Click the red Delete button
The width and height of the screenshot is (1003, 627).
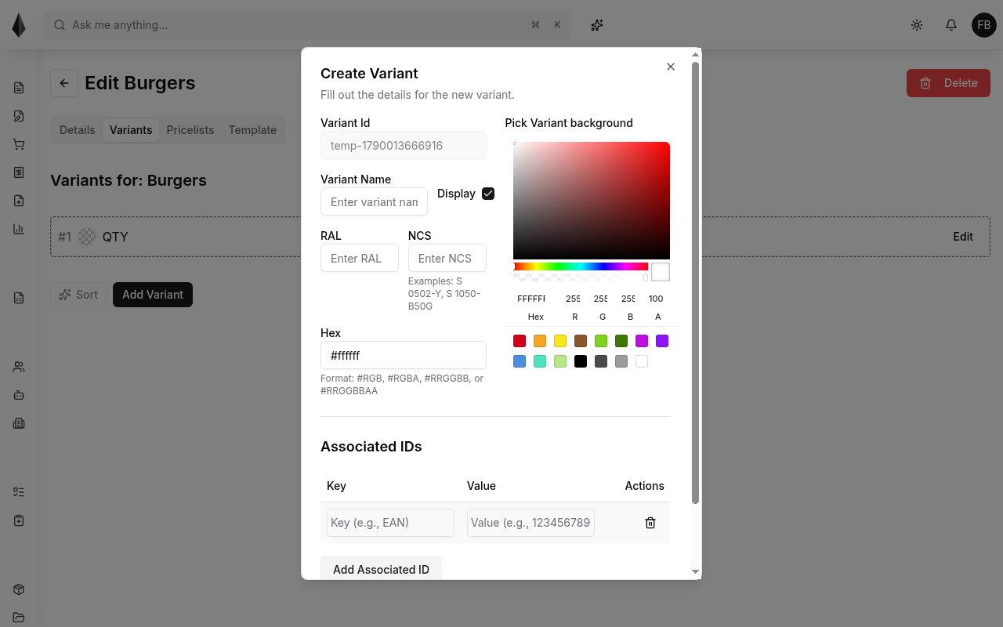[x=948, y=83]
